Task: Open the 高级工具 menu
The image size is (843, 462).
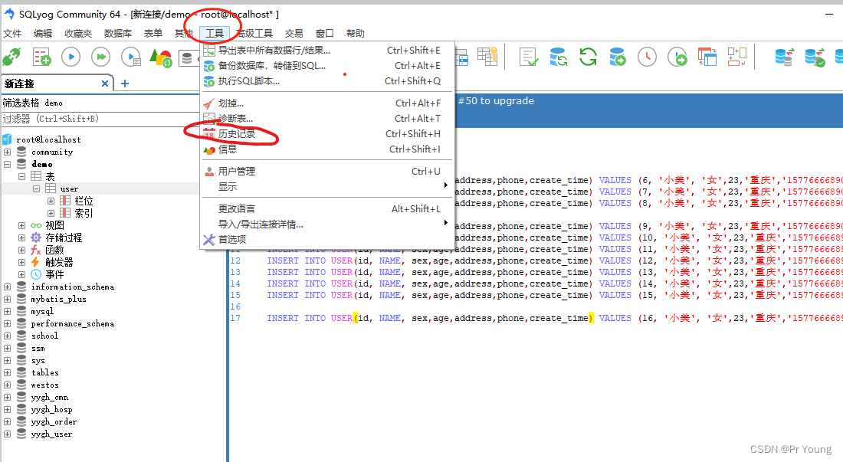Action: 256,33
